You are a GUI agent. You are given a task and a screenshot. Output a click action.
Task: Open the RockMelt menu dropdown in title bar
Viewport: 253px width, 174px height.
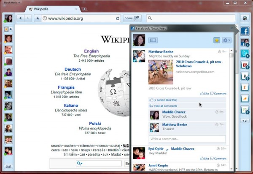tap(13, 3)
